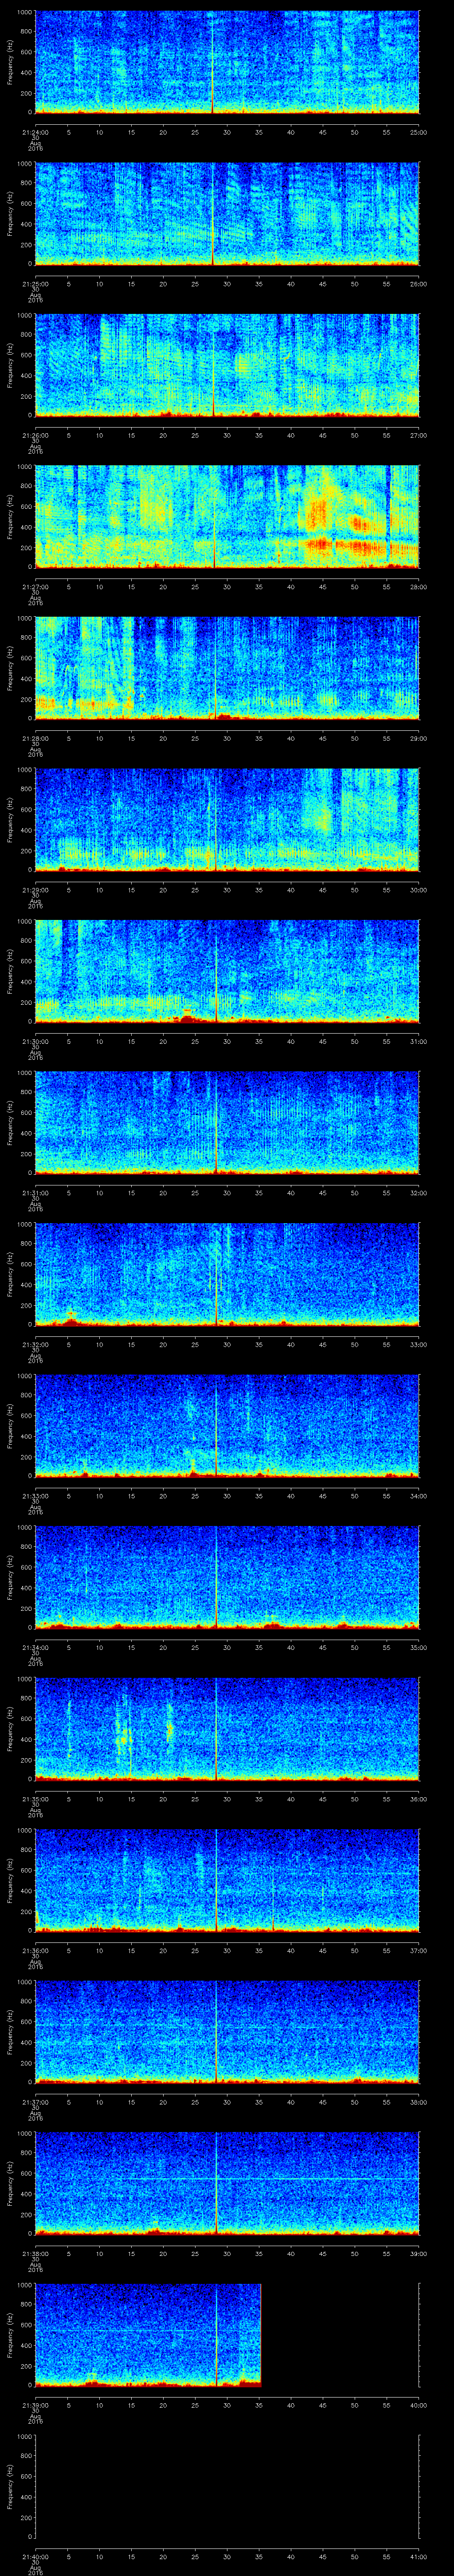Click the spectrogram panel starting at 21:25:00
Image resolution: width=454 pixels, height=2576 pixels.
(227, 213)
